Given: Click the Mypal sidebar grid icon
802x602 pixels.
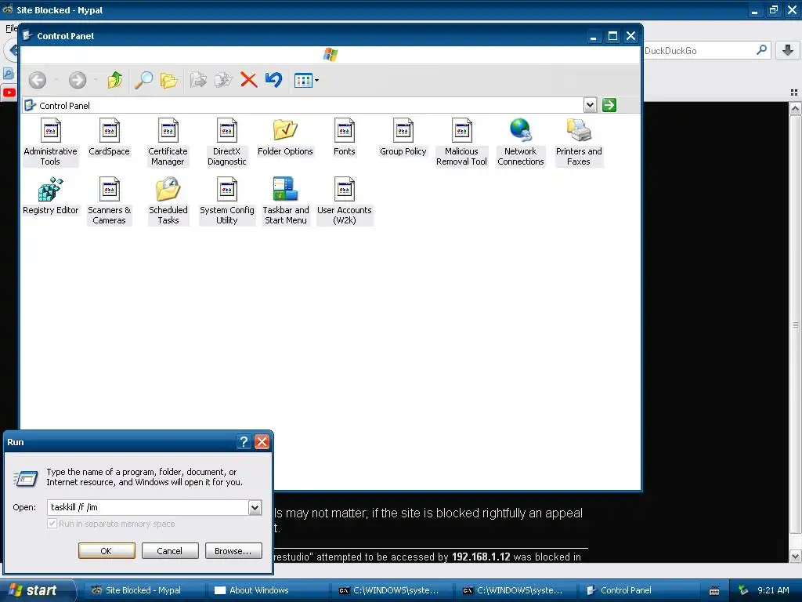Looking at the screenshot, I should (794, 92).
